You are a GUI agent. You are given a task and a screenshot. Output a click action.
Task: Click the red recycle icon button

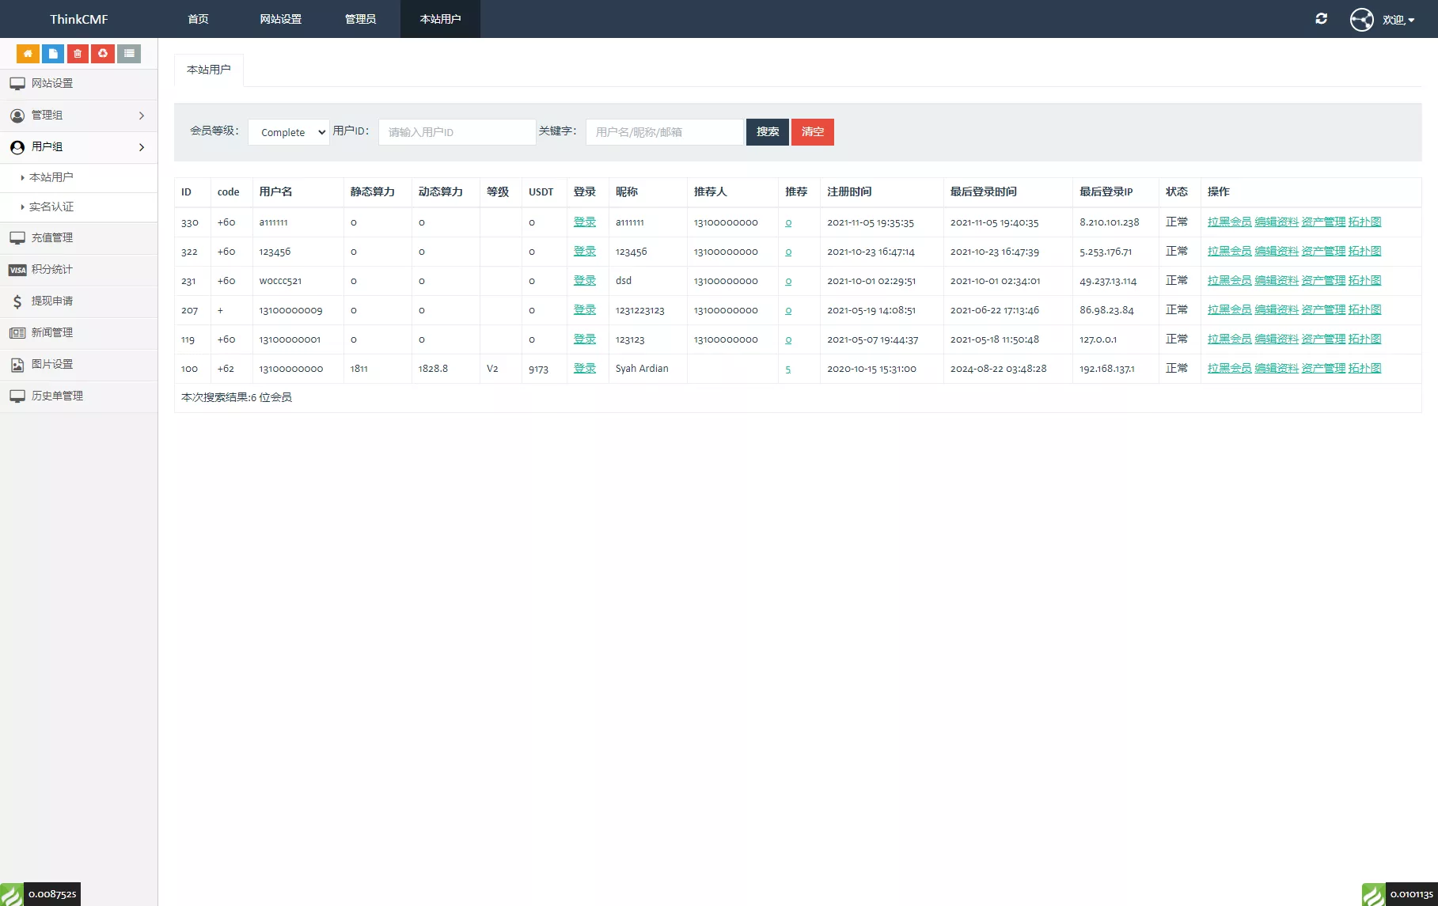(x=103, y=54)
